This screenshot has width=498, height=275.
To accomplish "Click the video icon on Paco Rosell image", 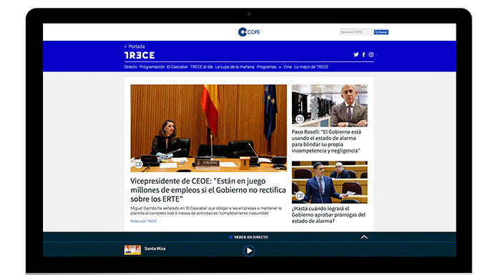I will [x=300, y=119].
